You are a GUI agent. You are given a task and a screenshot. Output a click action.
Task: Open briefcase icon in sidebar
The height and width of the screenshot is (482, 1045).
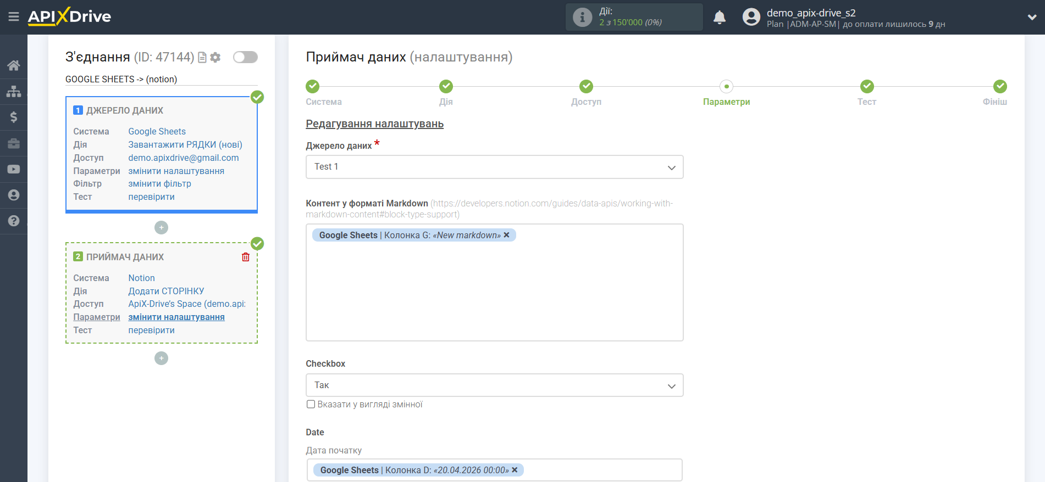(14, 143)
